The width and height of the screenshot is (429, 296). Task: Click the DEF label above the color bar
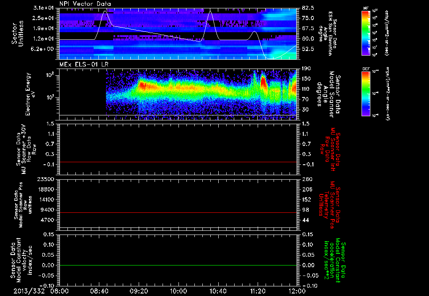tap(366, 69)
